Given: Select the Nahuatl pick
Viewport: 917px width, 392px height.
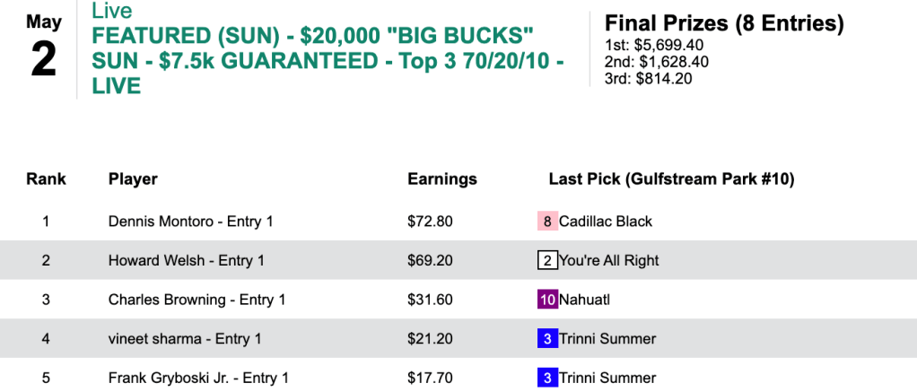Looking at the screenshot, I should (584, 300).
